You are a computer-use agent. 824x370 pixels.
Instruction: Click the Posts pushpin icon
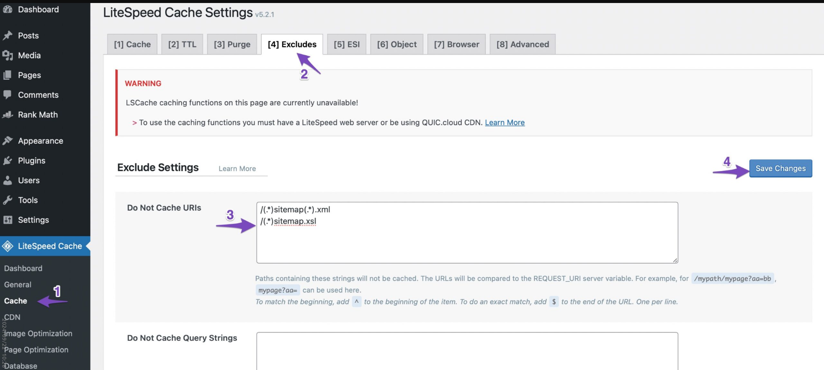click(x=8, y=36)
